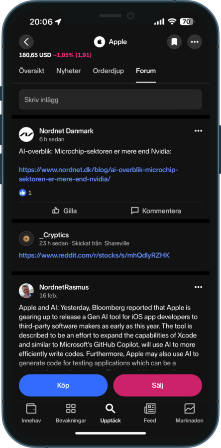Open Bevakningar watchlist tab

pos(71,413)
